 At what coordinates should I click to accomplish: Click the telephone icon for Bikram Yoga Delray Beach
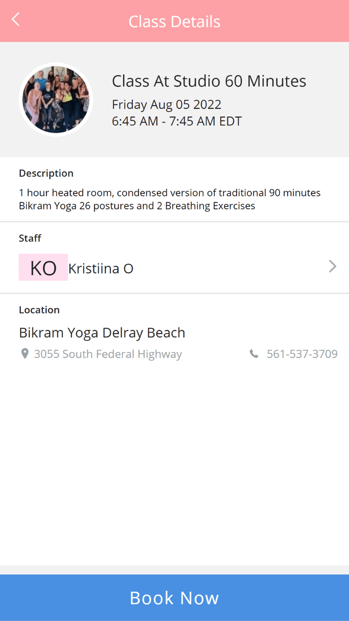[254, 353]
